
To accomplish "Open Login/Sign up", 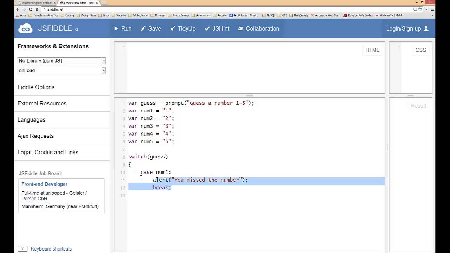I will coord(407,28).
